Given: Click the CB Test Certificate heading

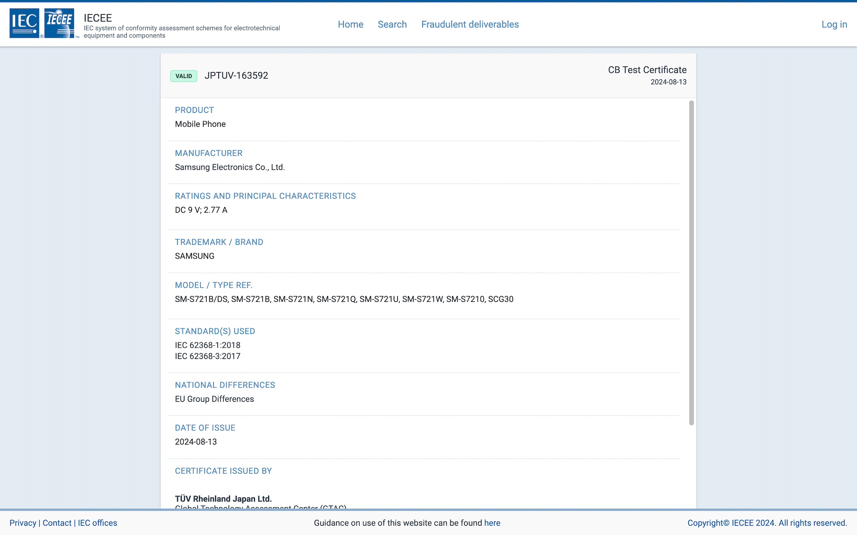Looking at the screenshot, I should [x=647, y=70].
